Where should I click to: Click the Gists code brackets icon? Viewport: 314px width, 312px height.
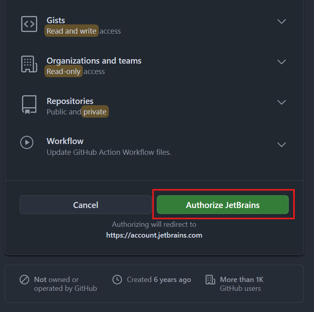(29, 24)
